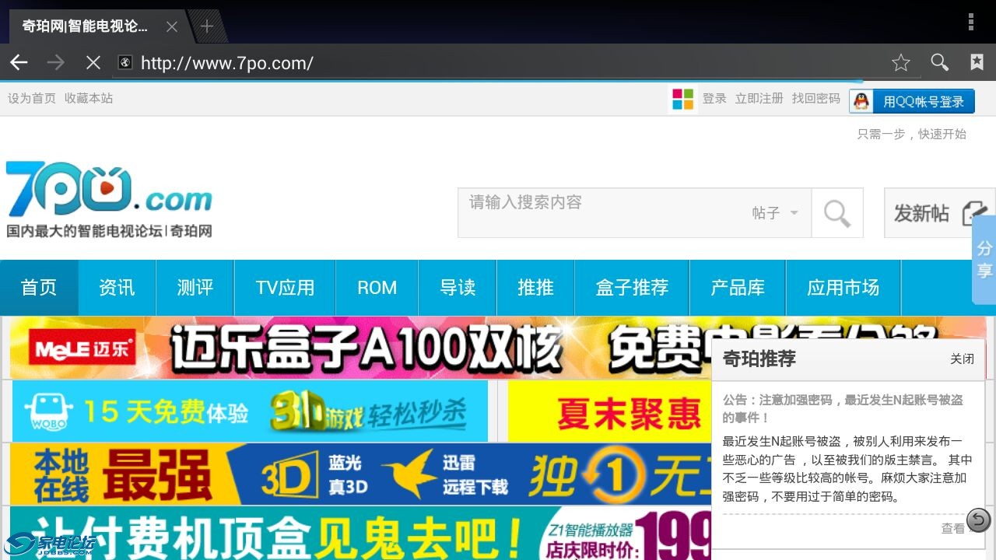
Task: Click the 请输入搜索内容 search box
Action: point(599,212)
